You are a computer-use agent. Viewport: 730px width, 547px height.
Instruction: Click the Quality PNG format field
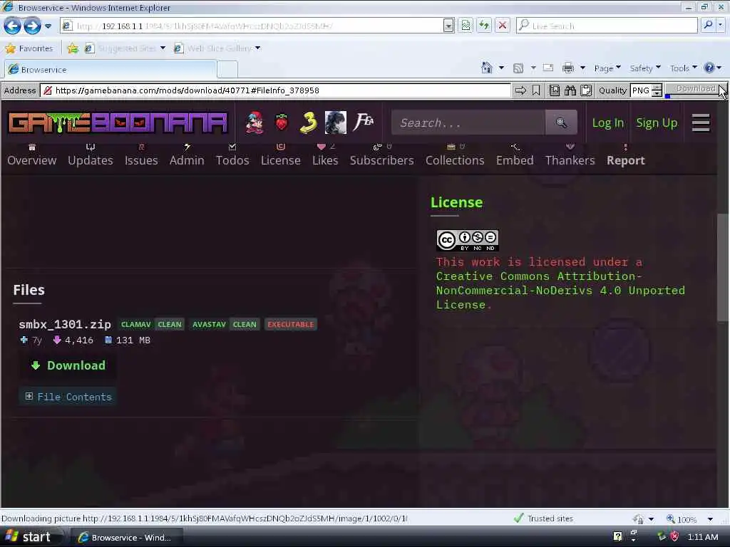[x=641, y=90]
